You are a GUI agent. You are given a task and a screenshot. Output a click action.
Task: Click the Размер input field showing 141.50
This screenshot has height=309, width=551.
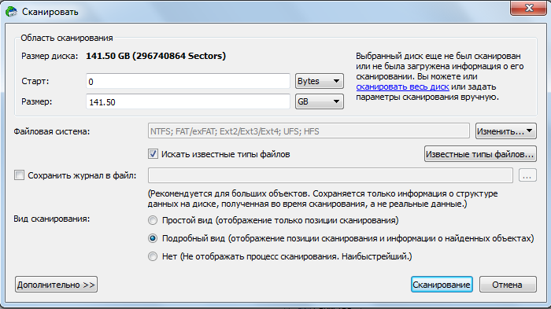tap(188, 102)
